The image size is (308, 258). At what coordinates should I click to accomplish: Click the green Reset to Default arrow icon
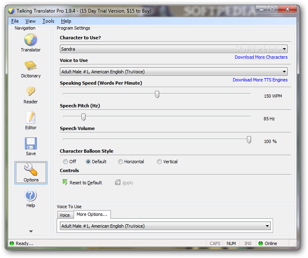click(65, 182)
